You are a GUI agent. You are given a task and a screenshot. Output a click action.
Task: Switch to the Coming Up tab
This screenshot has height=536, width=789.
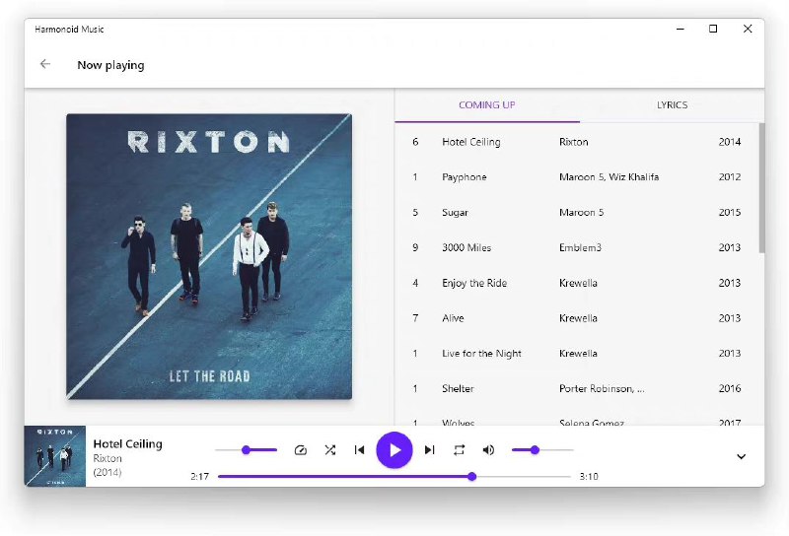click(x=487, y=105)
